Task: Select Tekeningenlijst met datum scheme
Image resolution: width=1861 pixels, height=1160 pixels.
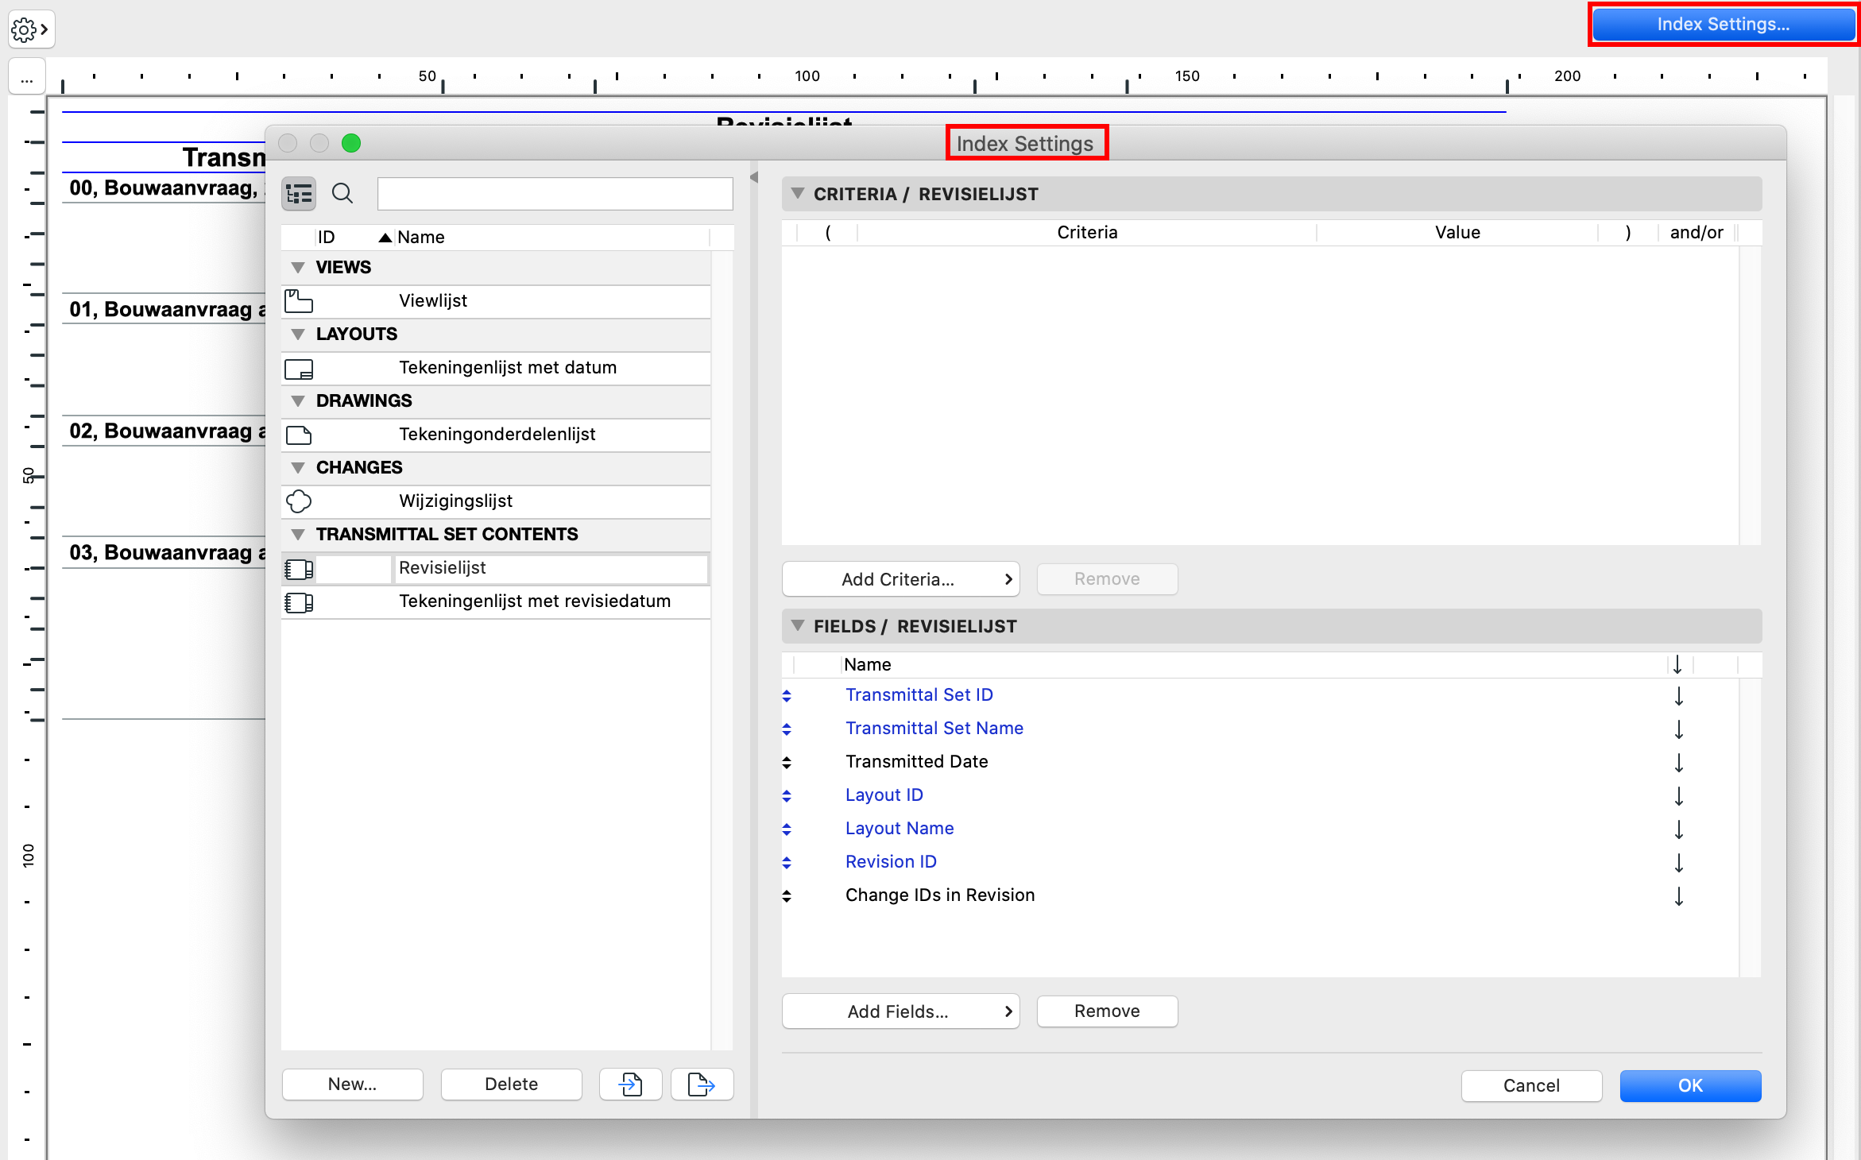Action: click(496, 368)
